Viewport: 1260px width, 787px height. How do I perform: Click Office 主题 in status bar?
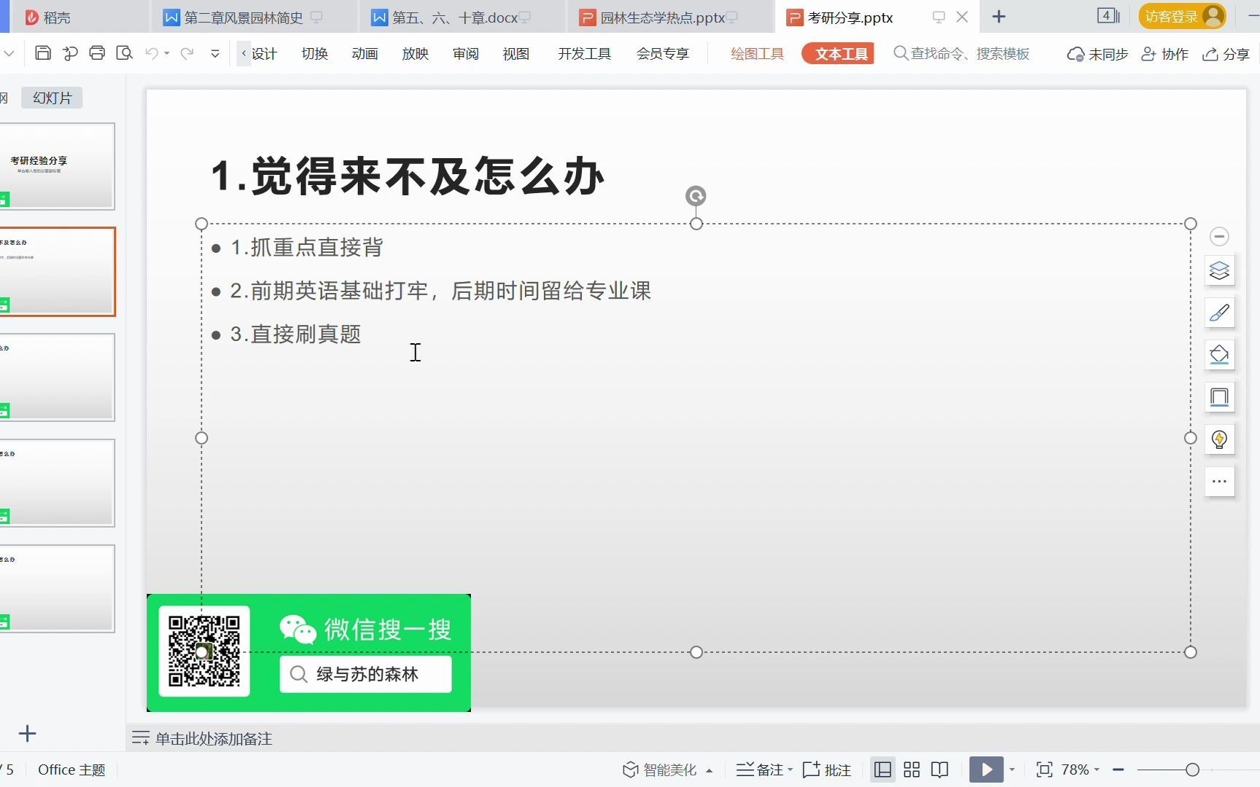pos(71,770)
